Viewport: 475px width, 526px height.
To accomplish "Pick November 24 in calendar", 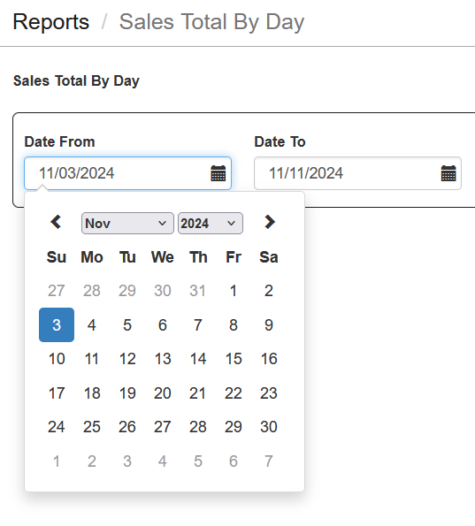I will tap(57, 427).
